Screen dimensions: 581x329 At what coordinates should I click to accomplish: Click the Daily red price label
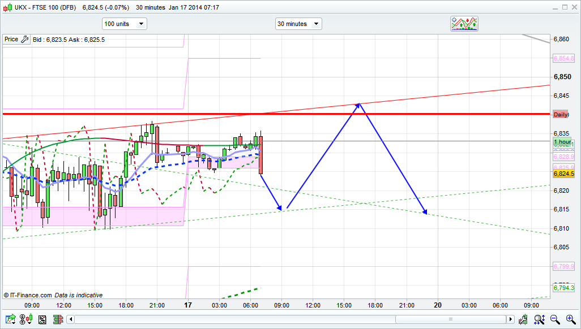(x=560, y=114)
